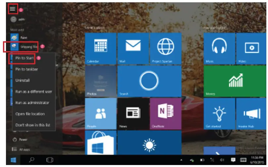
Task: Pick Run as a different user
Action: (x=34, y=91)
